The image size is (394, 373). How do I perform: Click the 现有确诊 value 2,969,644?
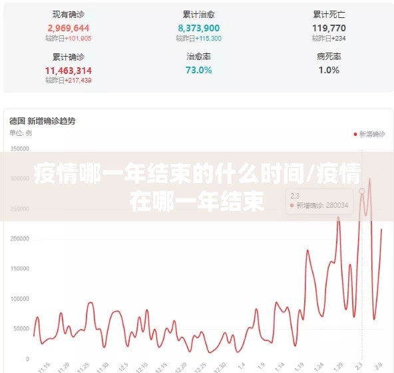69,28
